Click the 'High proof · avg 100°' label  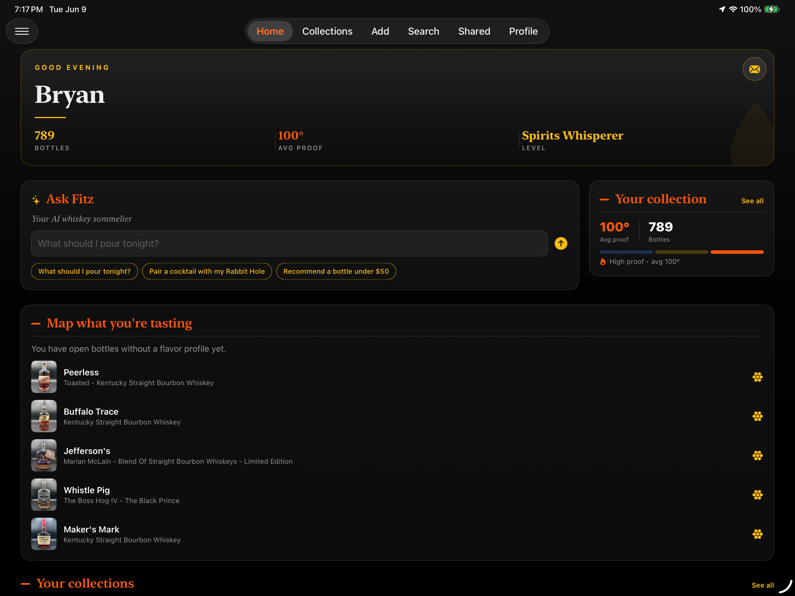coord(644,262)
